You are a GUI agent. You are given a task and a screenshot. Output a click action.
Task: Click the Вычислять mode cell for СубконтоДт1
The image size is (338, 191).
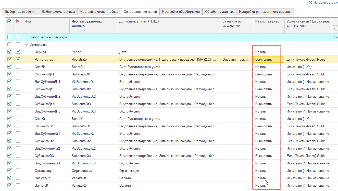pyautogui.click(x=269, y=74)
